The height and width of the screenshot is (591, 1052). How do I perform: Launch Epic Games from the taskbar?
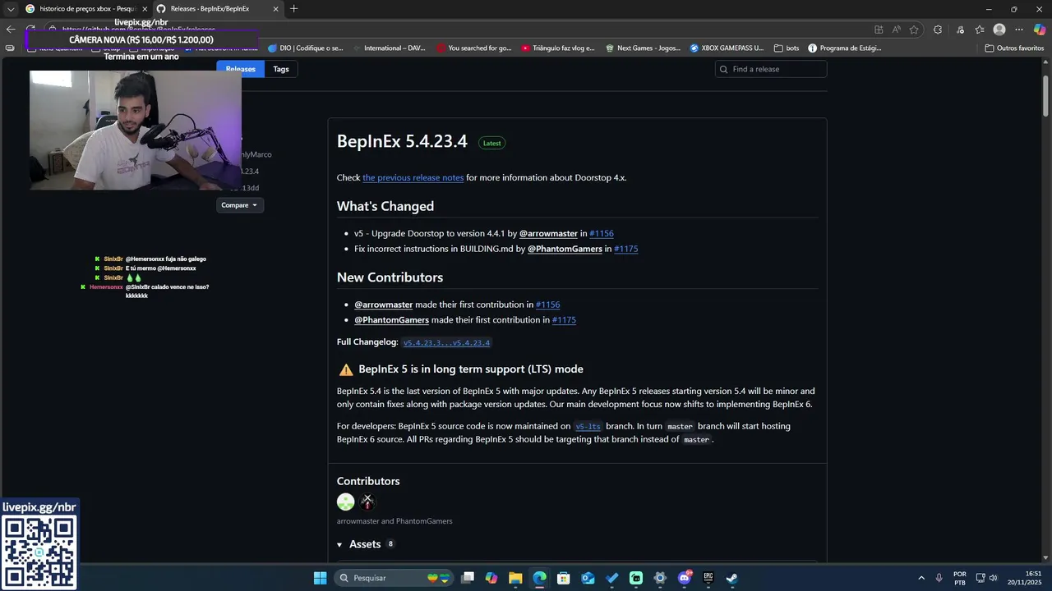pyautogui.click(x=708, y=578)
